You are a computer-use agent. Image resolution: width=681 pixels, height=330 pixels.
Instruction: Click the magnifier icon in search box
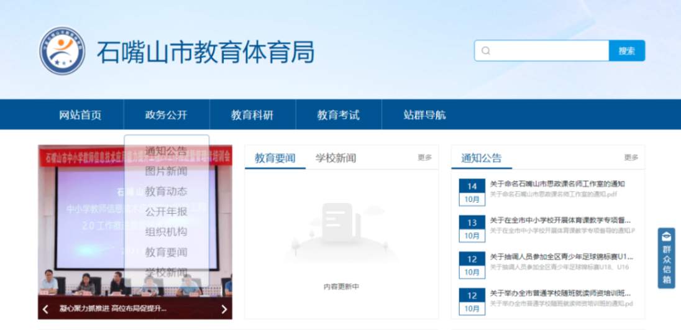[x=486, y=51]
